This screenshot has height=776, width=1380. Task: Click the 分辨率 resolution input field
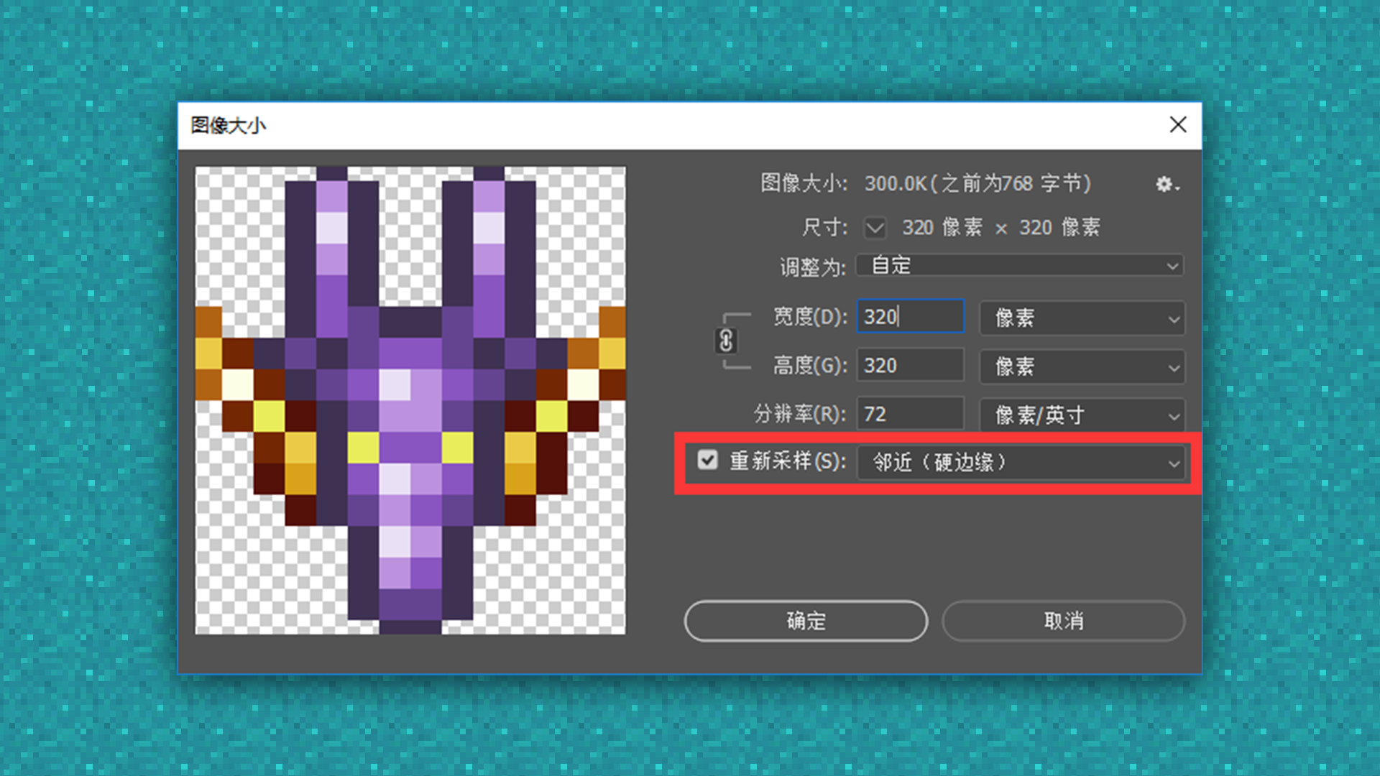coord(910,415)
